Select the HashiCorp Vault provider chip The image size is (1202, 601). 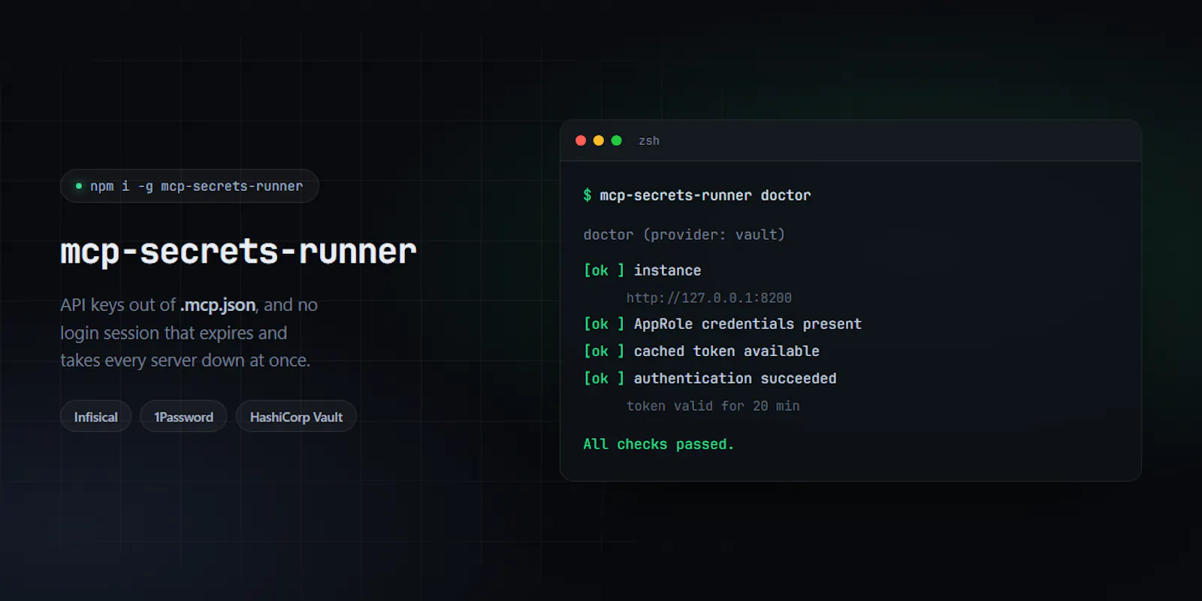[296, 416]
